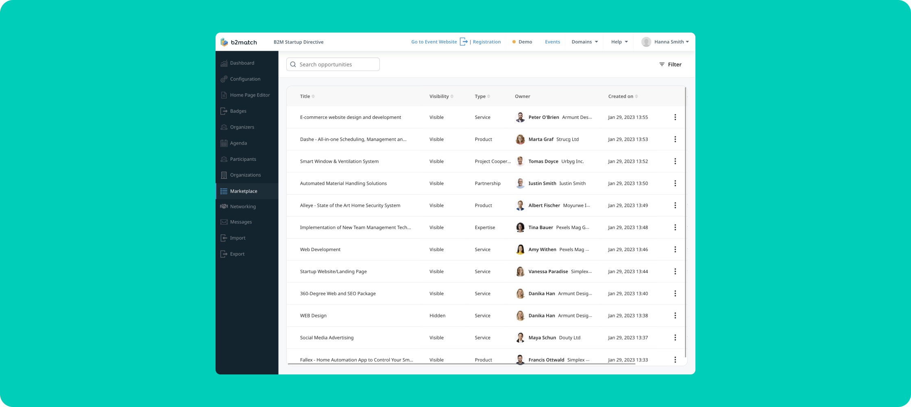Open the Filter button
Image resolution: width=911 pixels, height=407 pixels.
tap(670, 64)
